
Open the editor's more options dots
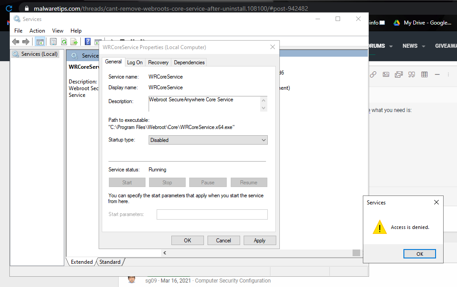pos(448,75)
